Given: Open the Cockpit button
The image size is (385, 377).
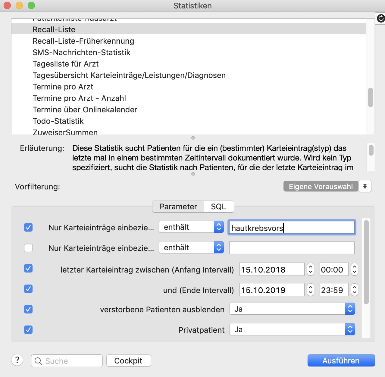Looking at the screenshot, I should 128,360.
